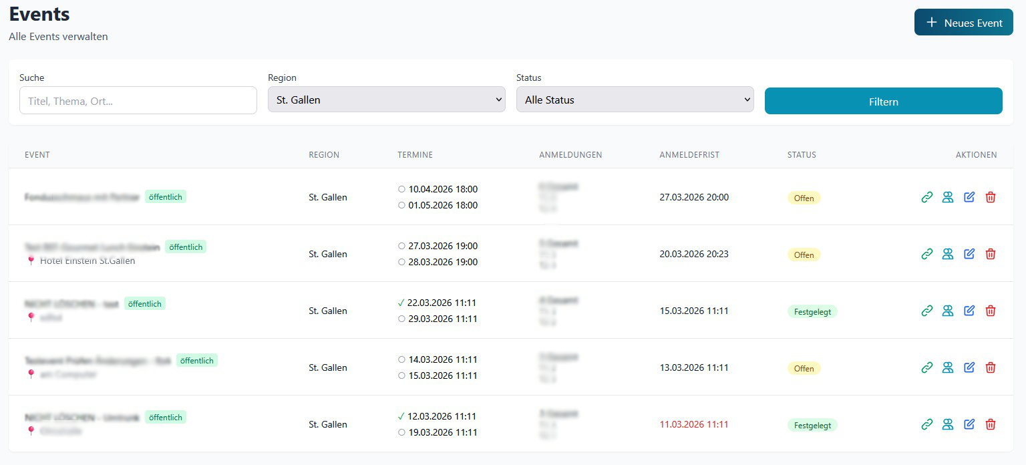Edit the Hotel Einstein St.Gallen event
The width and height of the screenshot is (1026, 465).
(x=969, y=254)
